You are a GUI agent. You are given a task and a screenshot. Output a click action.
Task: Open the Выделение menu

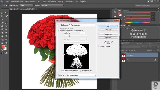point(52,2)
